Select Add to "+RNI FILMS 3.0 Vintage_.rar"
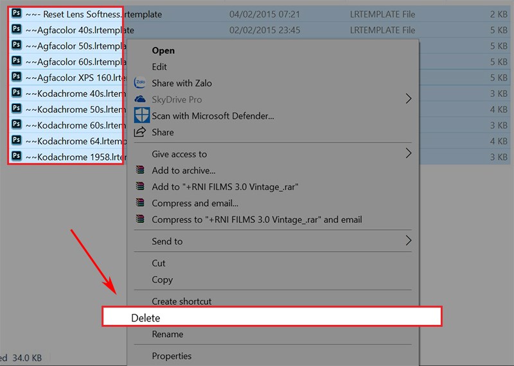 click(225, 187)
